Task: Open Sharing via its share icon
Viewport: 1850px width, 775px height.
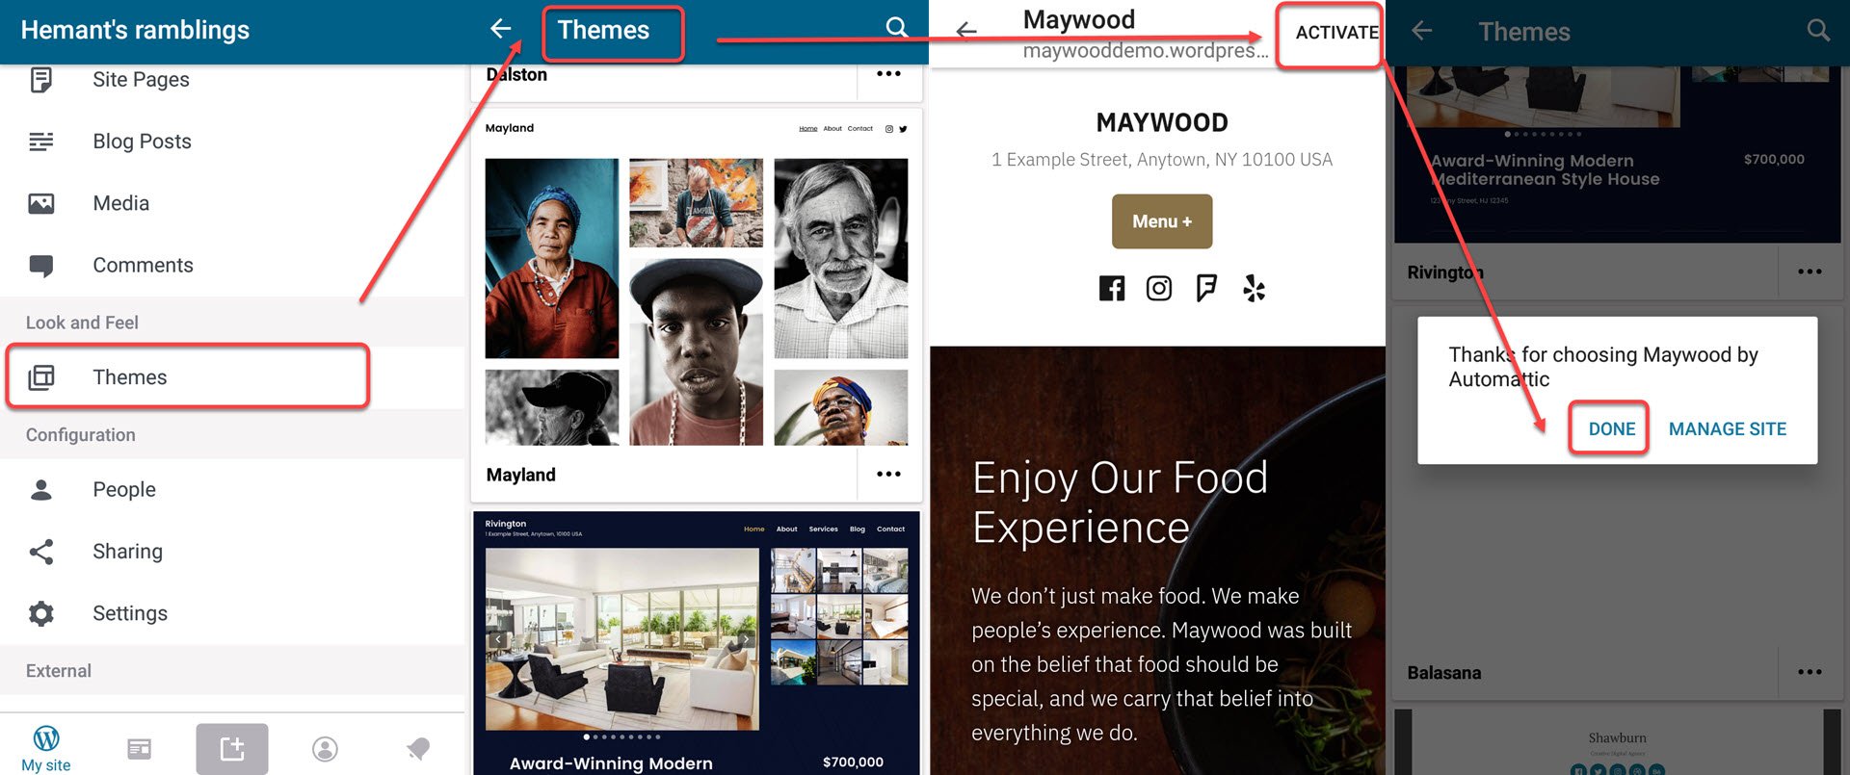Action: coord(41,552)
